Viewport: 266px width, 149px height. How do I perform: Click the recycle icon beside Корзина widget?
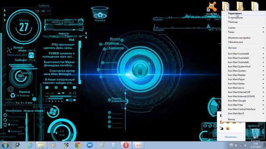[x=13, y=96]
